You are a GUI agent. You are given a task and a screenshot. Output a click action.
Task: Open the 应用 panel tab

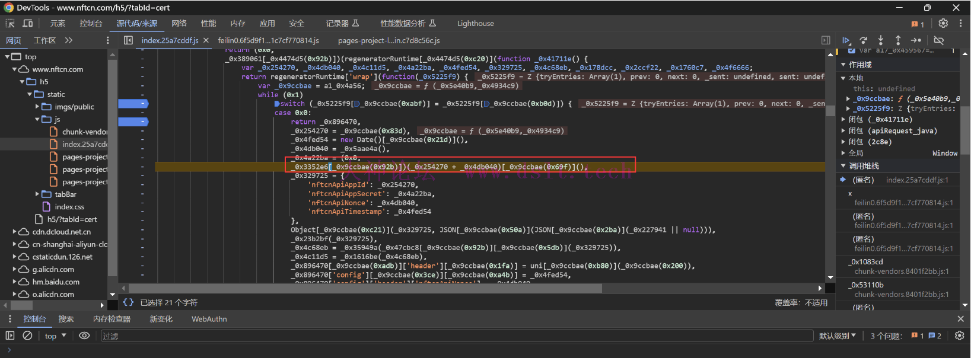tap(267, 24)
